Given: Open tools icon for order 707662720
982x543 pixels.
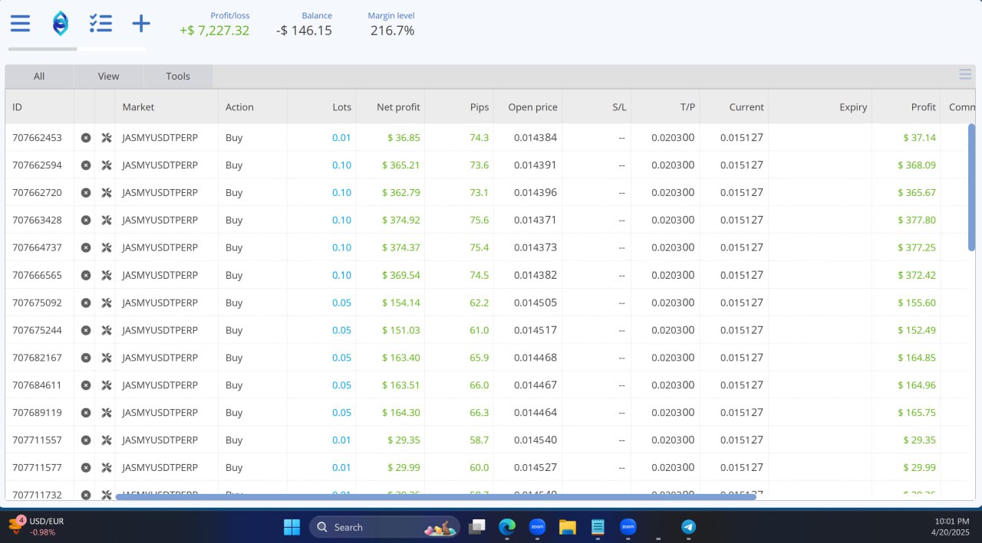Looking at the screenshot, I should tap(107, 193).
